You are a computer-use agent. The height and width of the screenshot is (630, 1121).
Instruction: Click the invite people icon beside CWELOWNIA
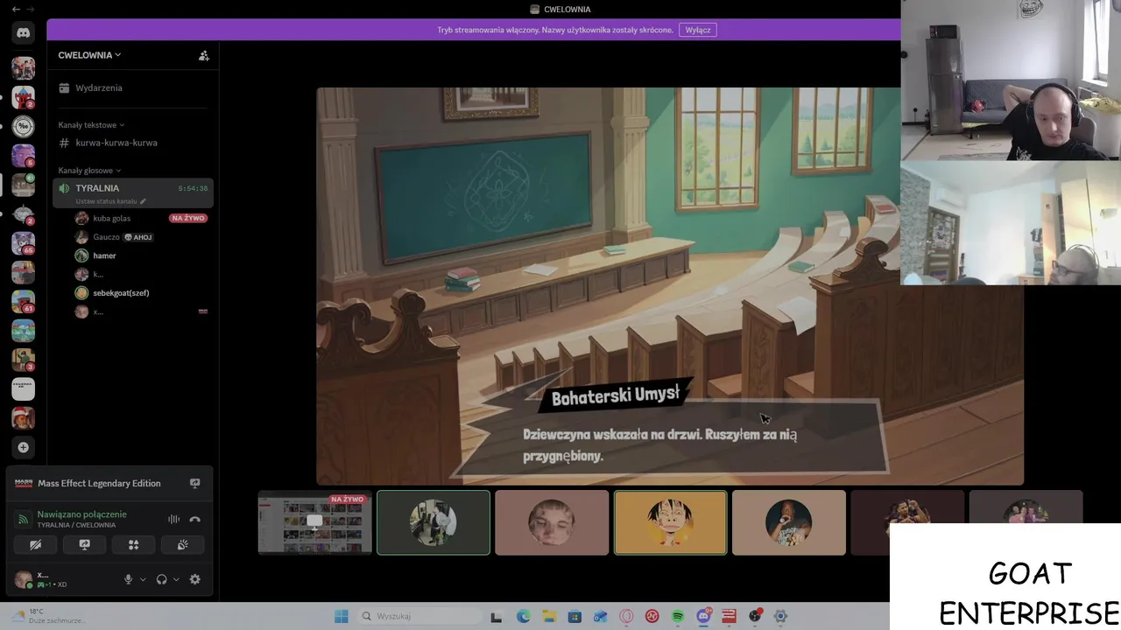[204, 55]
